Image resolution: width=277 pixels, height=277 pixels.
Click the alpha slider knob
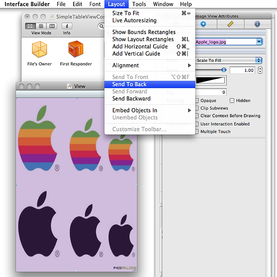tap(224, 70)
